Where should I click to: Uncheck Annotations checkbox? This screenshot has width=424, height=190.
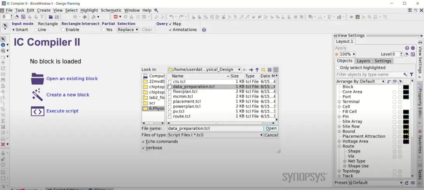(x=170, y=30)
